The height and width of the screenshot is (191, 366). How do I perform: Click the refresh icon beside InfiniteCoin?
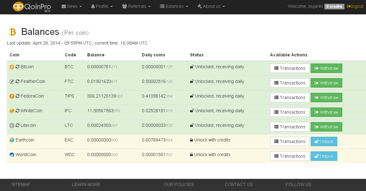coord(18,111)
